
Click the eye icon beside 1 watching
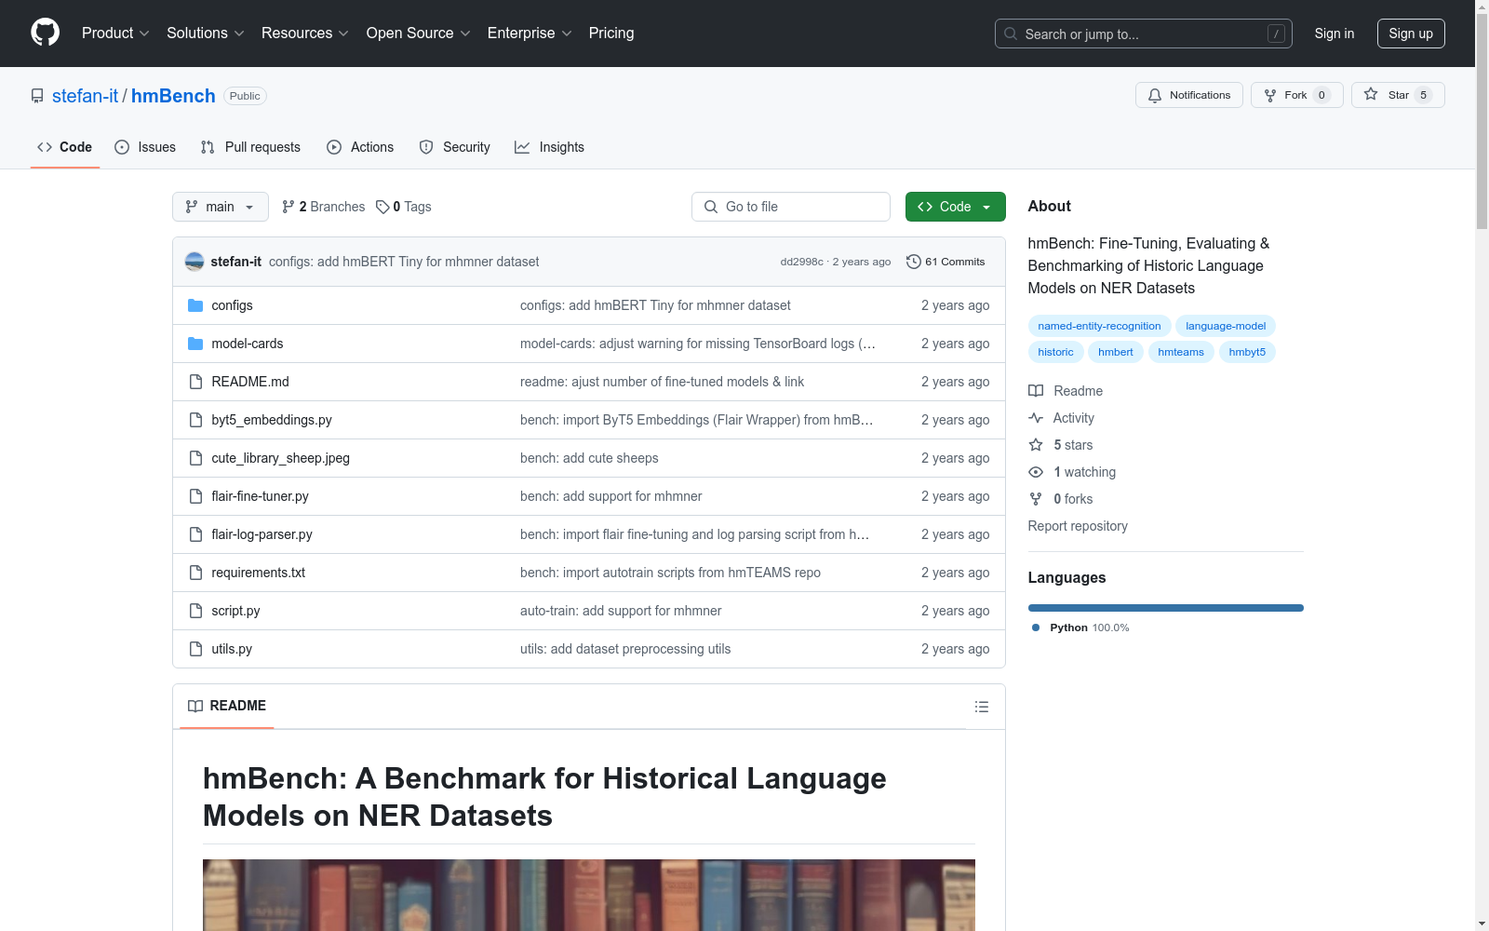click(1036, 472)
